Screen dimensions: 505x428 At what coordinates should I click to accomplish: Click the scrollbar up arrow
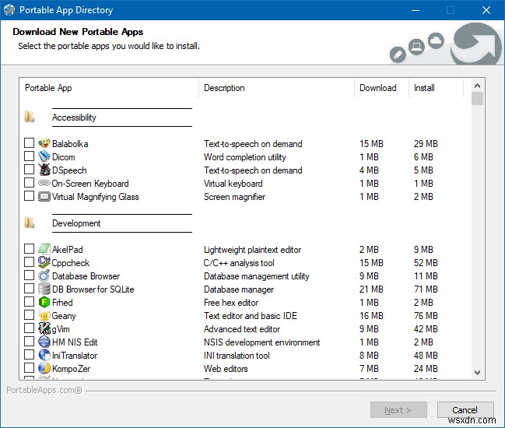(x=477, y=86)
